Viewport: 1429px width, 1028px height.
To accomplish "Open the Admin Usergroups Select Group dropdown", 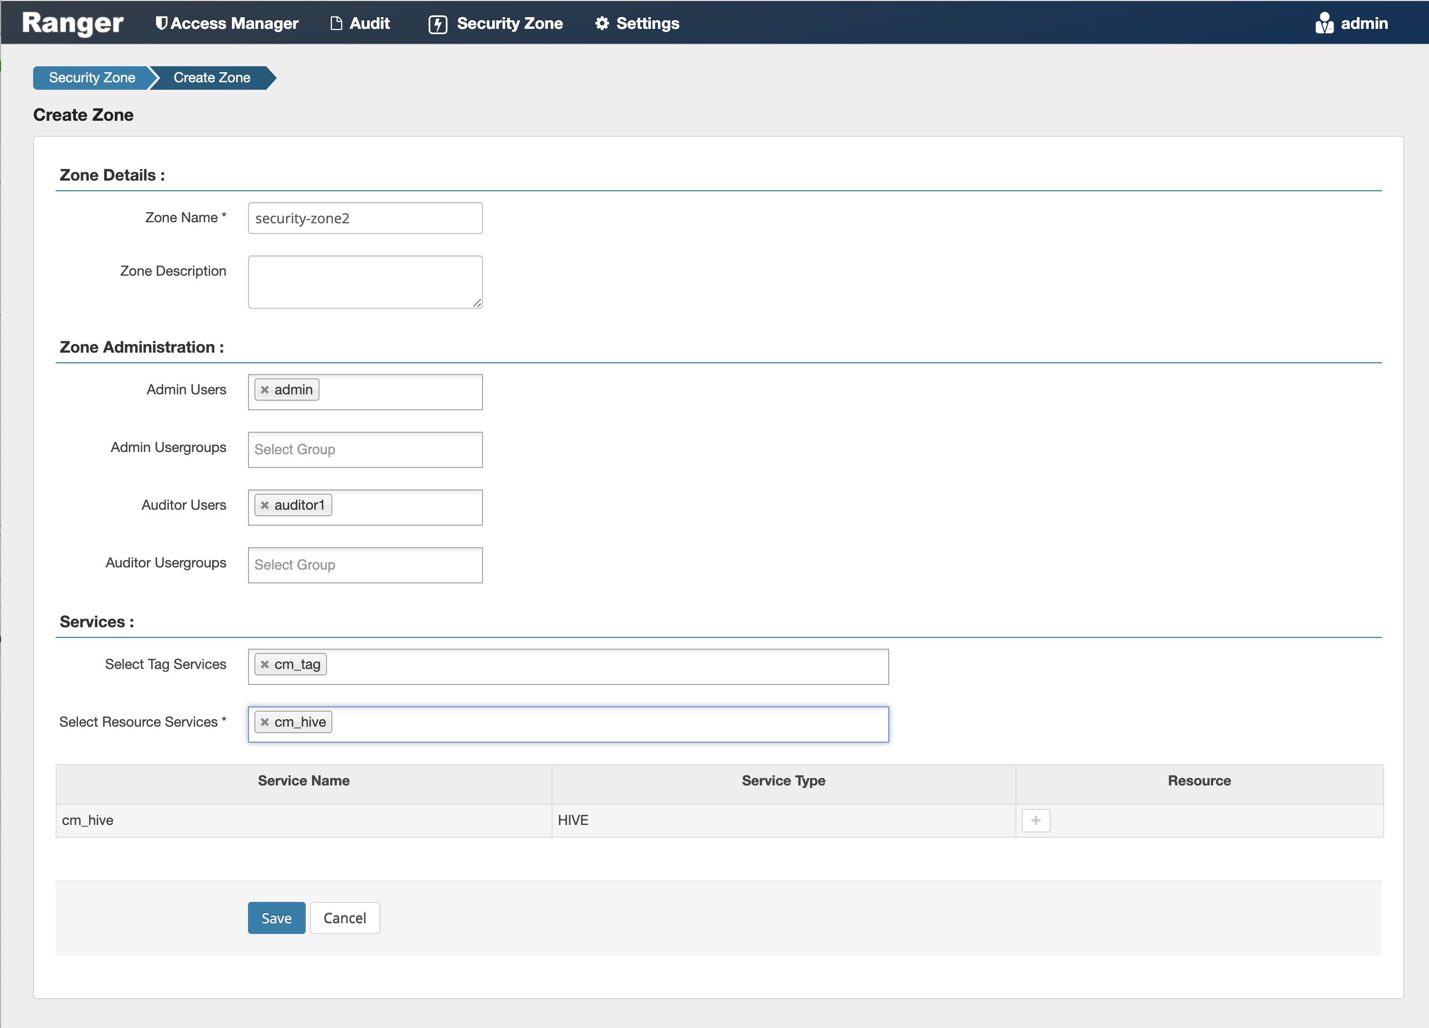I will click(365, 450).
